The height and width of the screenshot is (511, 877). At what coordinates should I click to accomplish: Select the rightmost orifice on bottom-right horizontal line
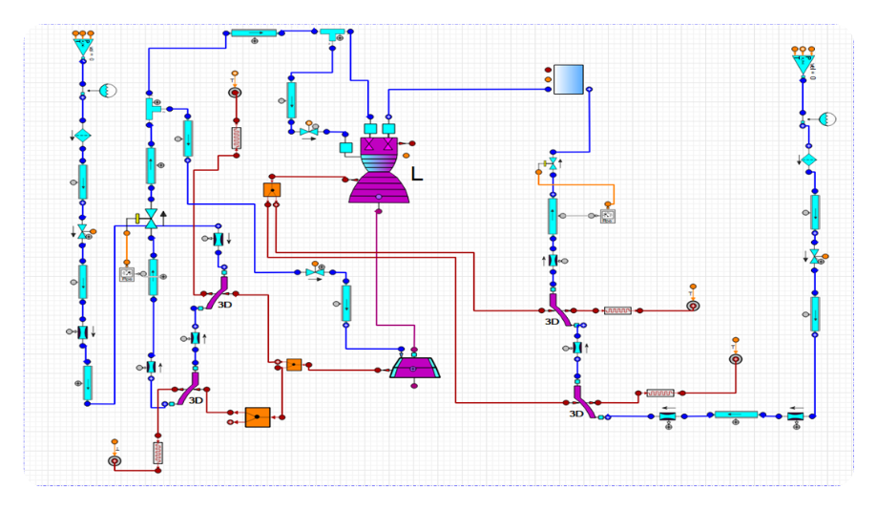(x=795, y=416)
